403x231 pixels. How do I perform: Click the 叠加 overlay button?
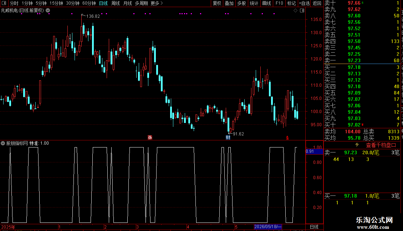click(x=229, y=3)
